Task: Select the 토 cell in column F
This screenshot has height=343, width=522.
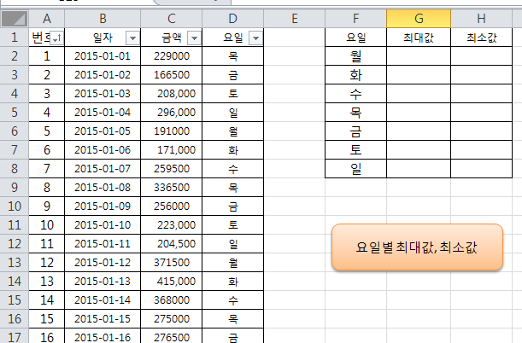Action: point(356,150)
